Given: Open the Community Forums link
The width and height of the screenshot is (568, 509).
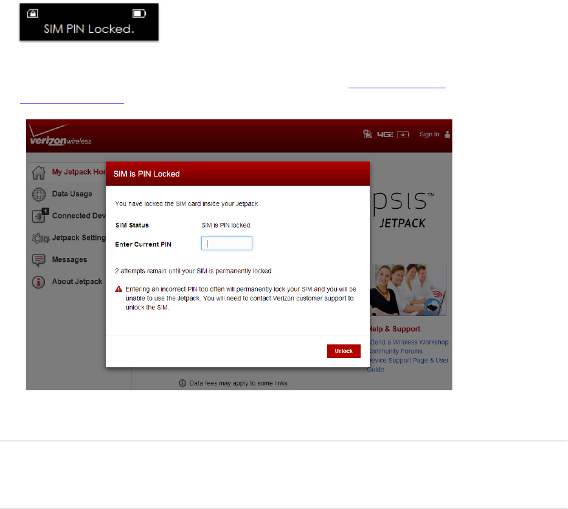Looking at the screenshot, I should (x=396, y=351).
